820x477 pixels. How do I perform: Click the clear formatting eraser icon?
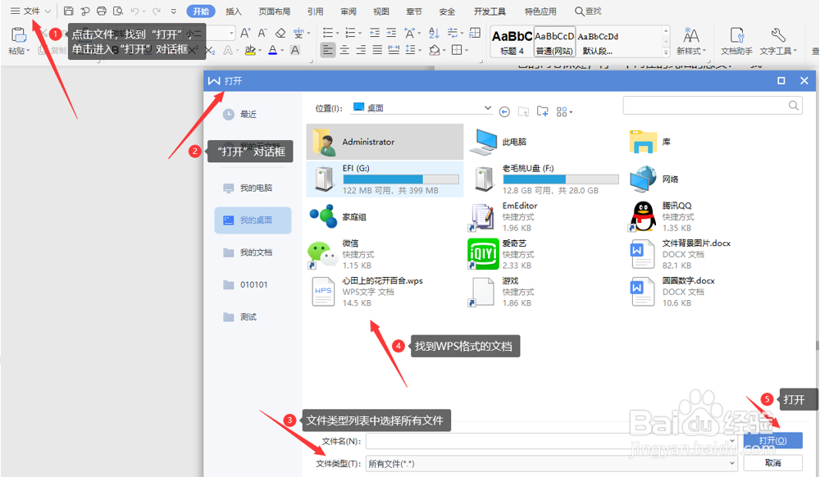pyautogui.click(x=280, y=34)
